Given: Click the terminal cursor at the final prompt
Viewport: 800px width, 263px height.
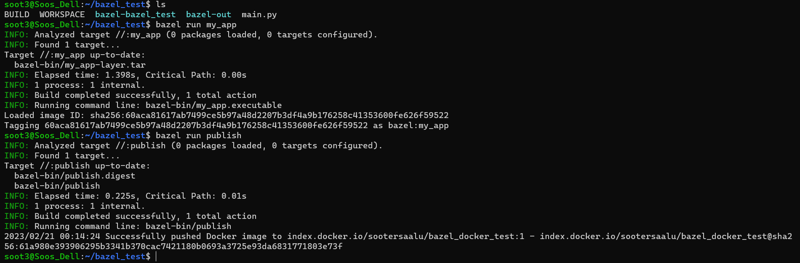Looking at the screenshot, I should tap(156, 256).
